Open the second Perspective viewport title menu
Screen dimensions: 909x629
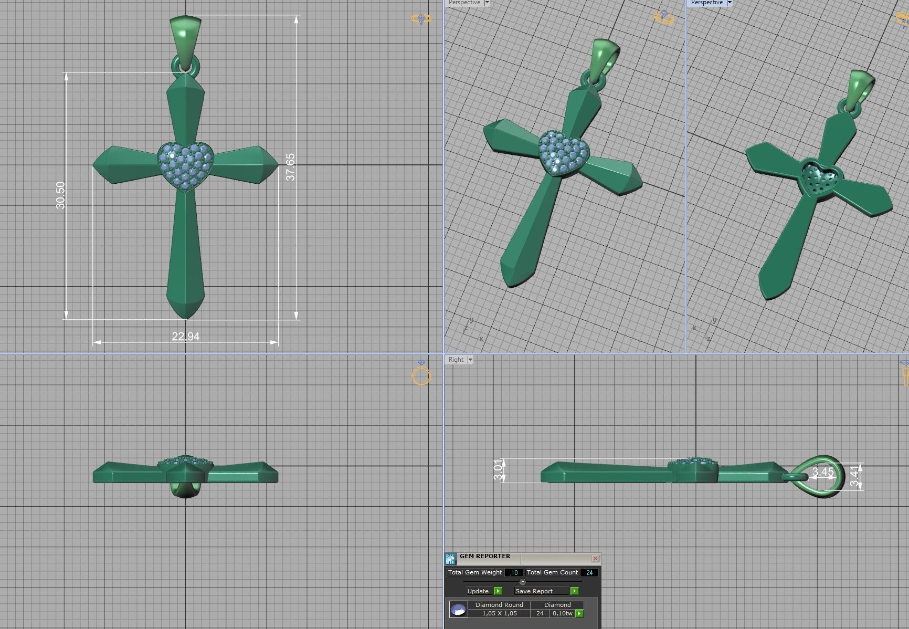(706, 3)
